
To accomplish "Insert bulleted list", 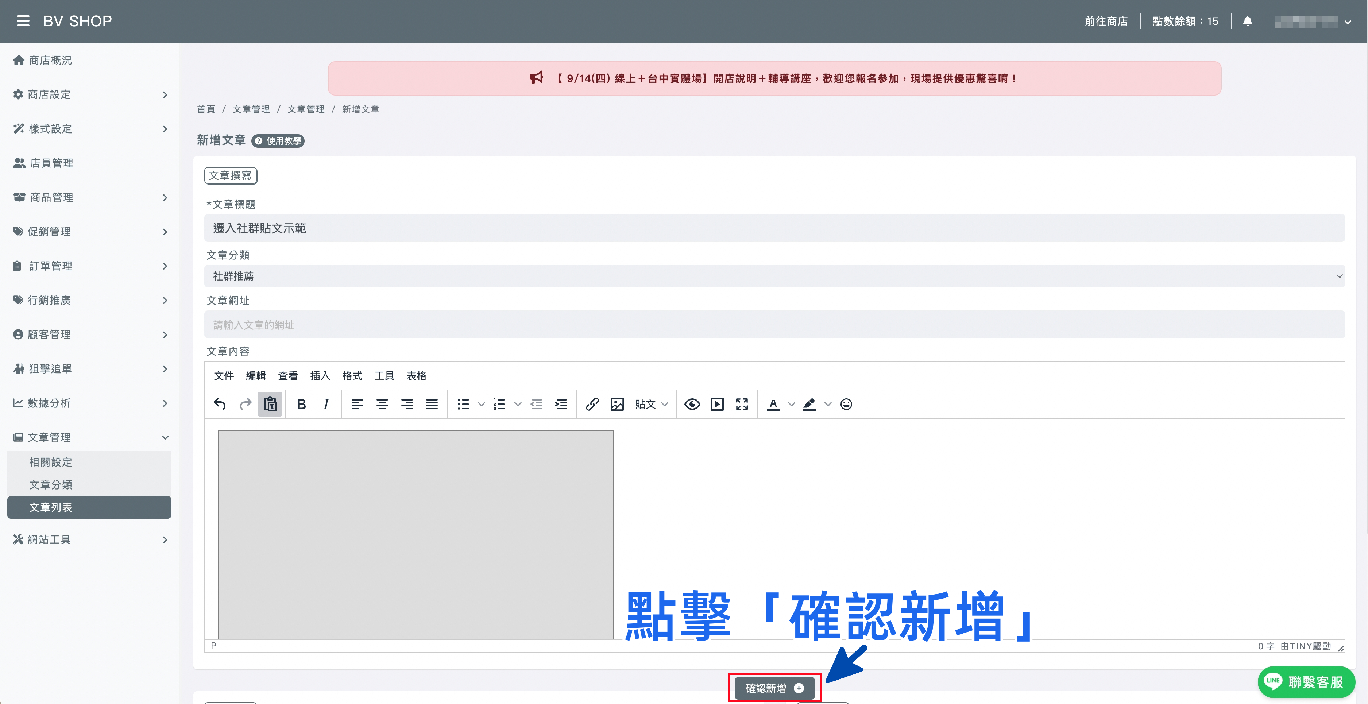I will coord(464,404).
